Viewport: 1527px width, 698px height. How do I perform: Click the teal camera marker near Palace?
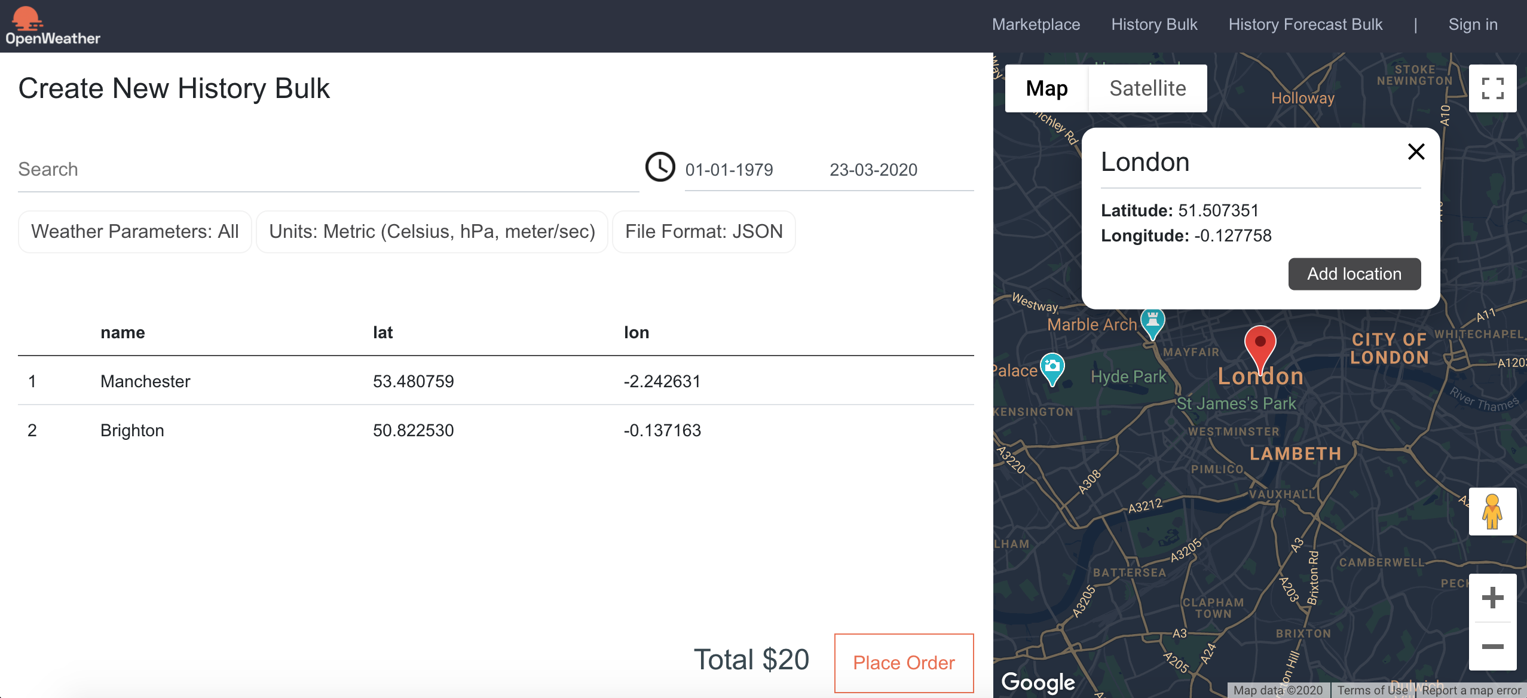(x=1052, y=366)
